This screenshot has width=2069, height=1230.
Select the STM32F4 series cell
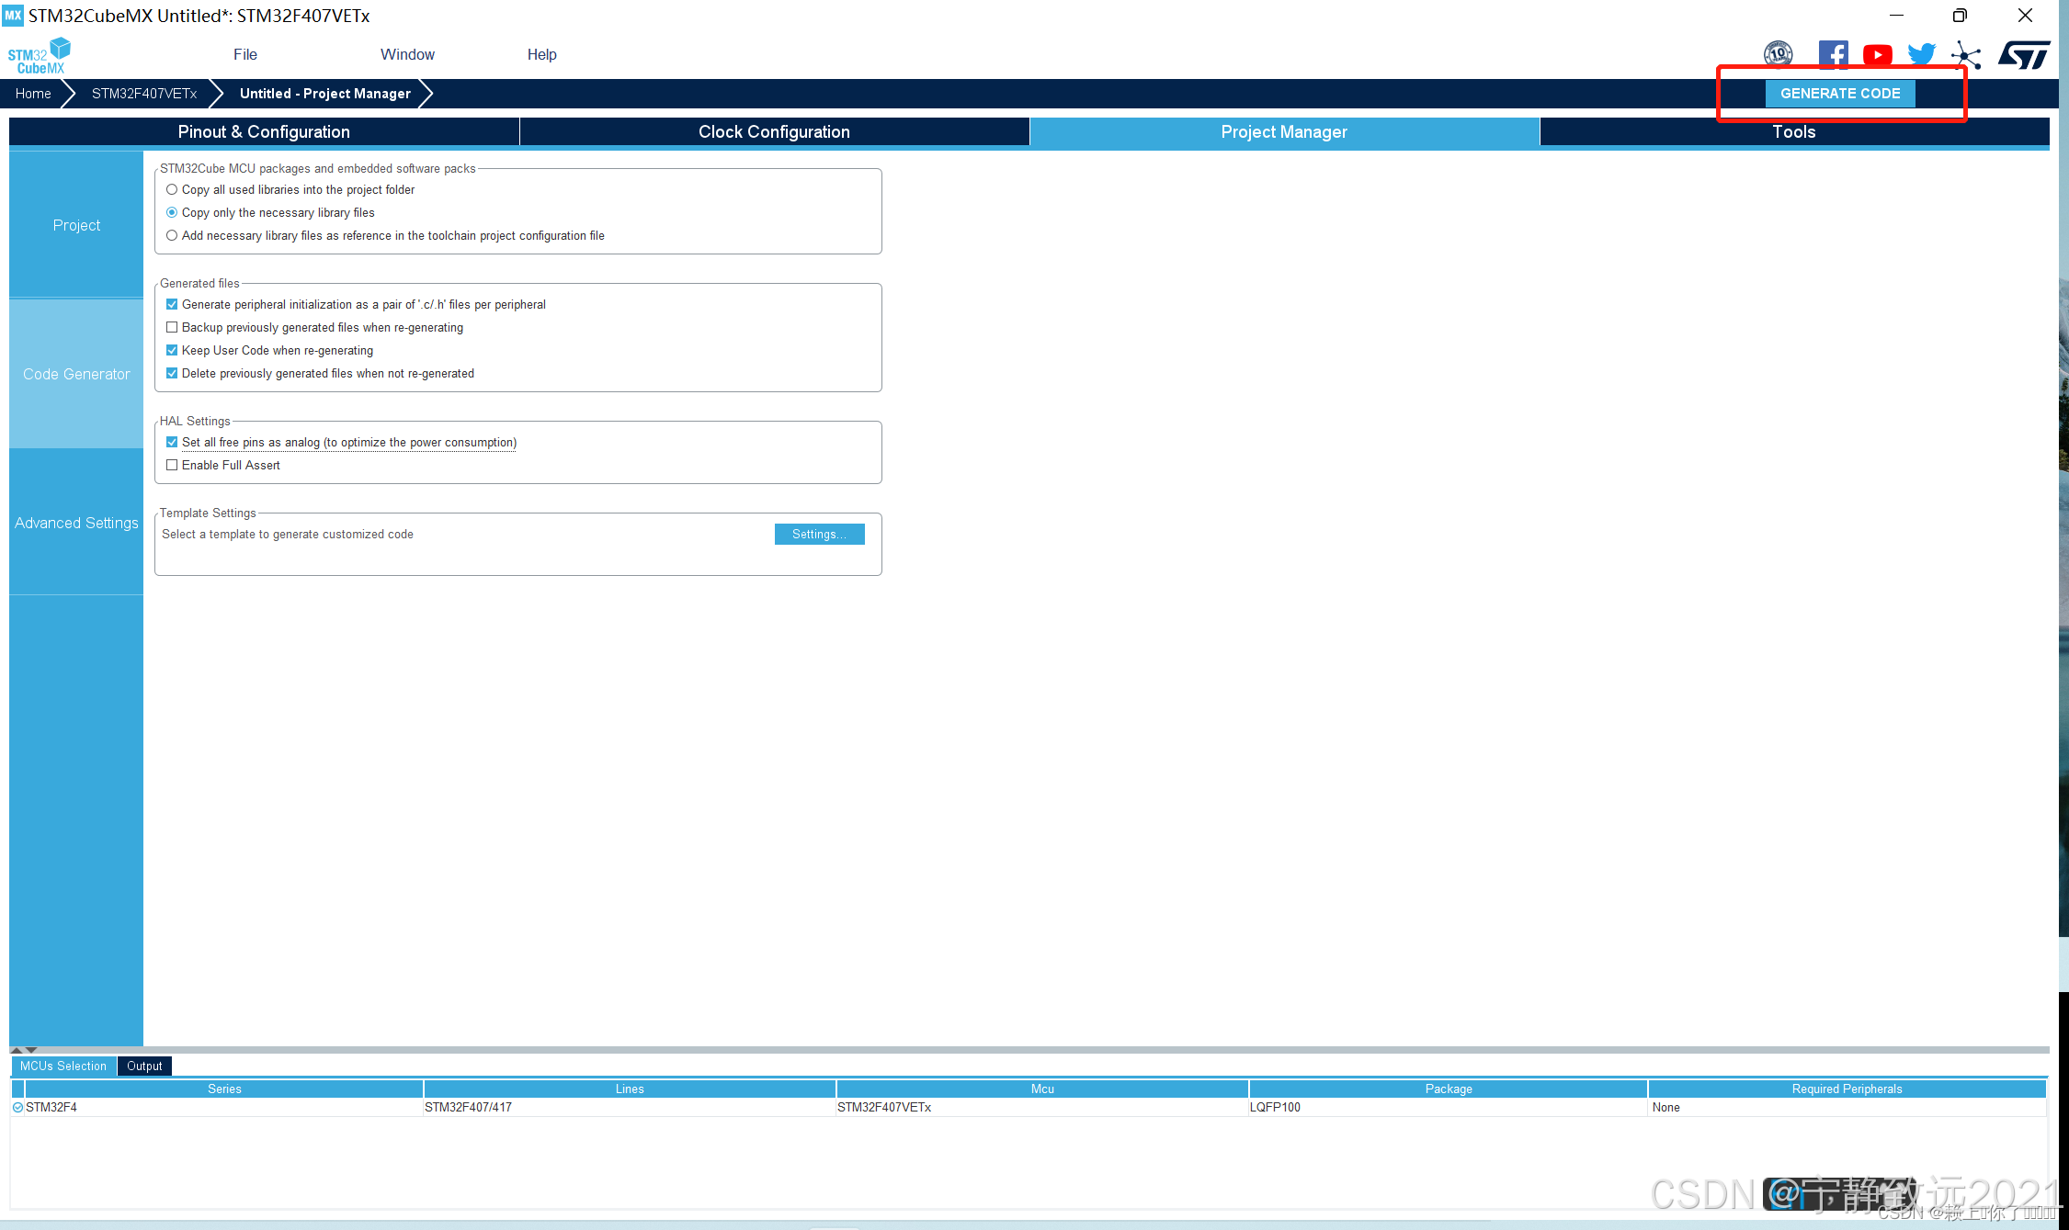click(224, 1108)
